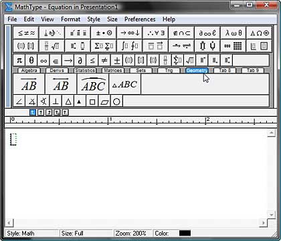Viewport: 281px width, 241px height.
Task: Click the empty equation slot in editor
Action: [13, 140]
